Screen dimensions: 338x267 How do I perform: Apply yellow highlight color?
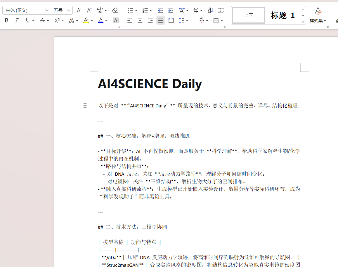point(86,20)
